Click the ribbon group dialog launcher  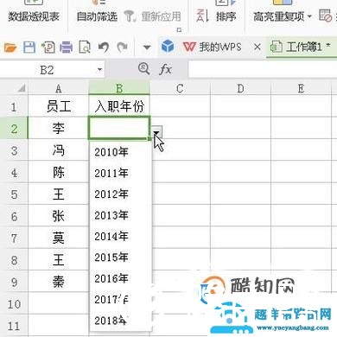click(x=179, y=29)
